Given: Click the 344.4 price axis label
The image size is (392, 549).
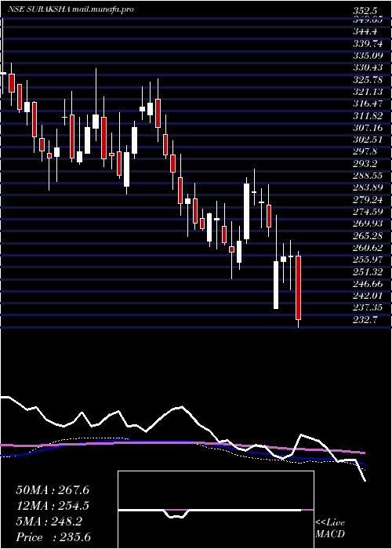Looking at the screenshot, I should click(x=366, y=31).
